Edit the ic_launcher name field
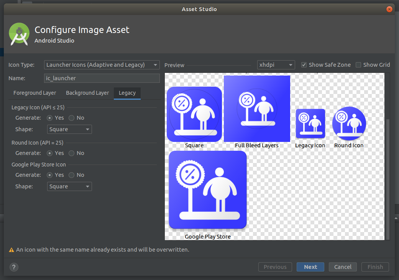 (102, 78)
